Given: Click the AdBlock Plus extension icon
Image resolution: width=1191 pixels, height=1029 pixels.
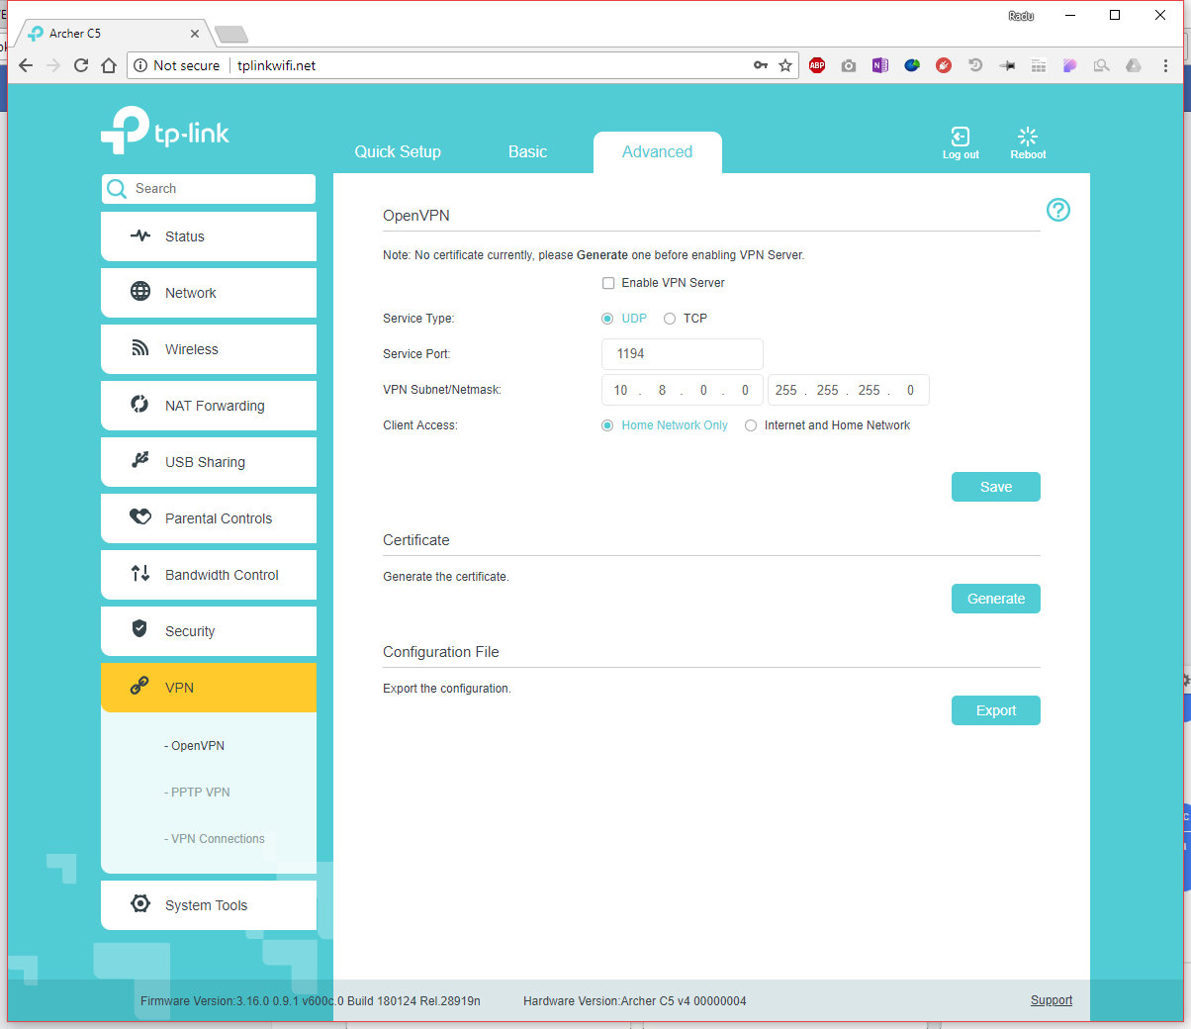Looking at the screenshot, I should (817, 65).
